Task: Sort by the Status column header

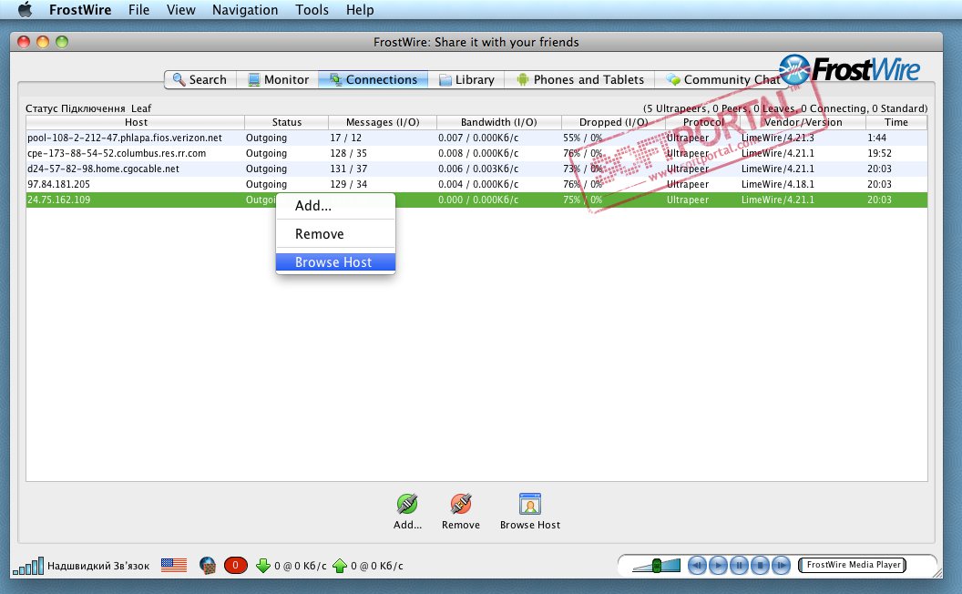Action: 287,122
